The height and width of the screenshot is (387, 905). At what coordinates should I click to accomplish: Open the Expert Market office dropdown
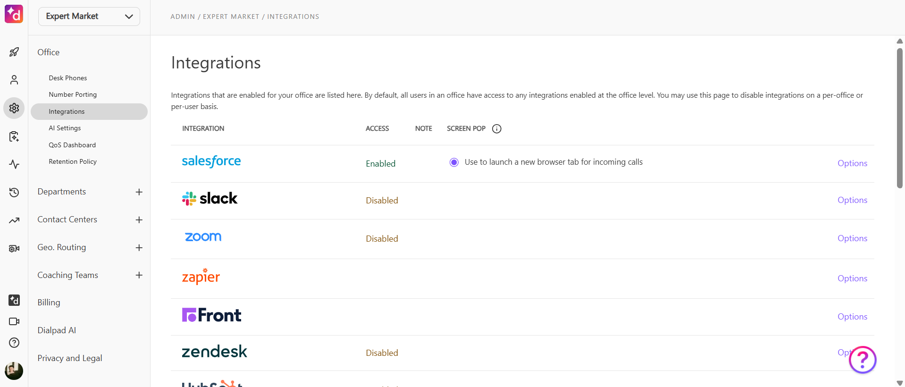pyautogui.click(x=89, y=17)
